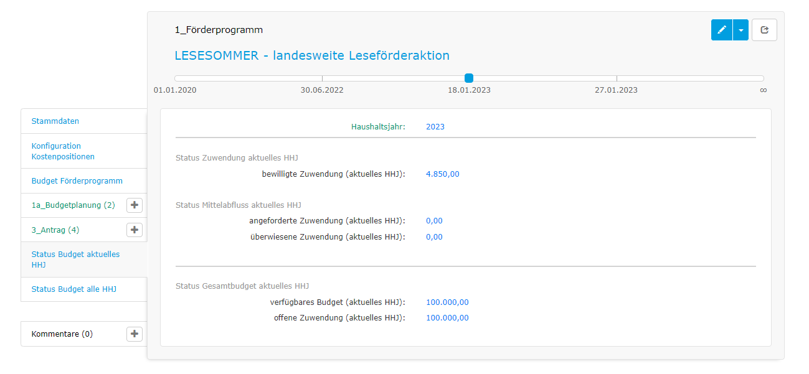The width and height of the screenshot is (809, 374).
Task: Click the bewilligte Zuwendung value 4.850,00
Action: (x=443, y=174)
